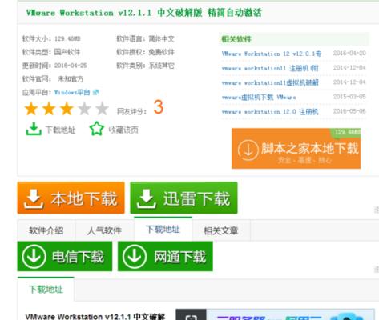Click the 软件语言 value 简体中文
Image resolution: width=379 pixels, height=320 pixels.
tap(161, 38)
